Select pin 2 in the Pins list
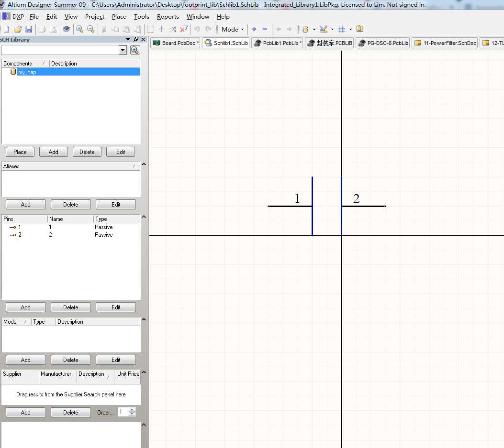504x448 pixels. tap(20, 235)
